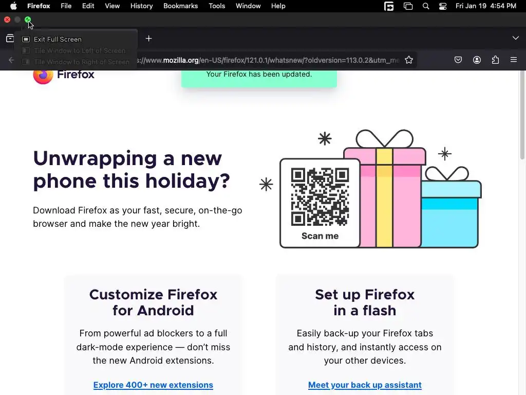Click the pink gift box illustration
526x395 pixels.
(x=385, y=188)
